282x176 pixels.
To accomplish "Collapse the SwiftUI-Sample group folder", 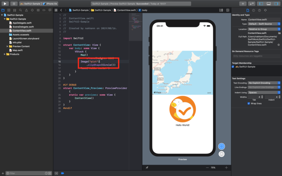I will (5, 19).
